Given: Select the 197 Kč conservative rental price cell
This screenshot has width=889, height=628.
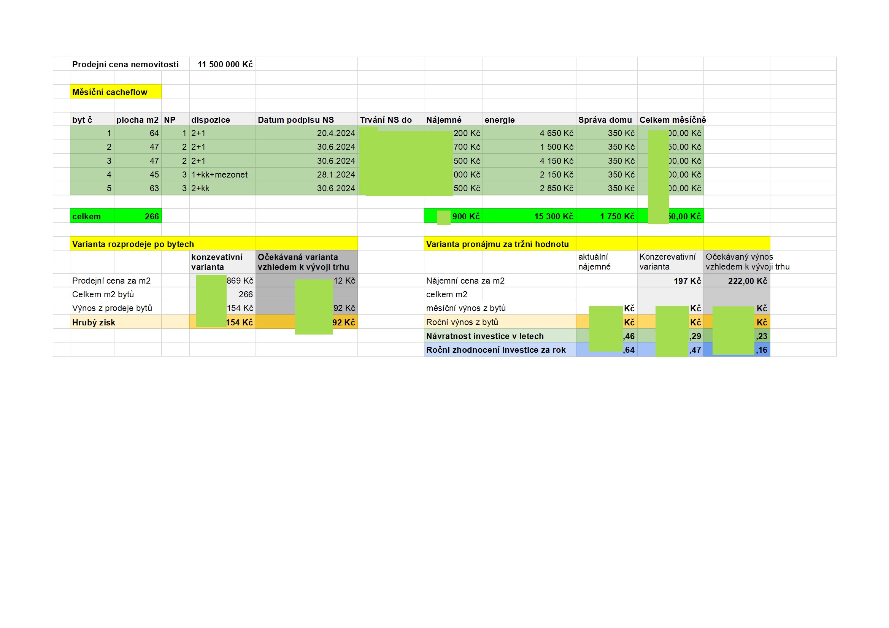Looking at the screenshot, I should pyautogui.click(x=670, y=281).
